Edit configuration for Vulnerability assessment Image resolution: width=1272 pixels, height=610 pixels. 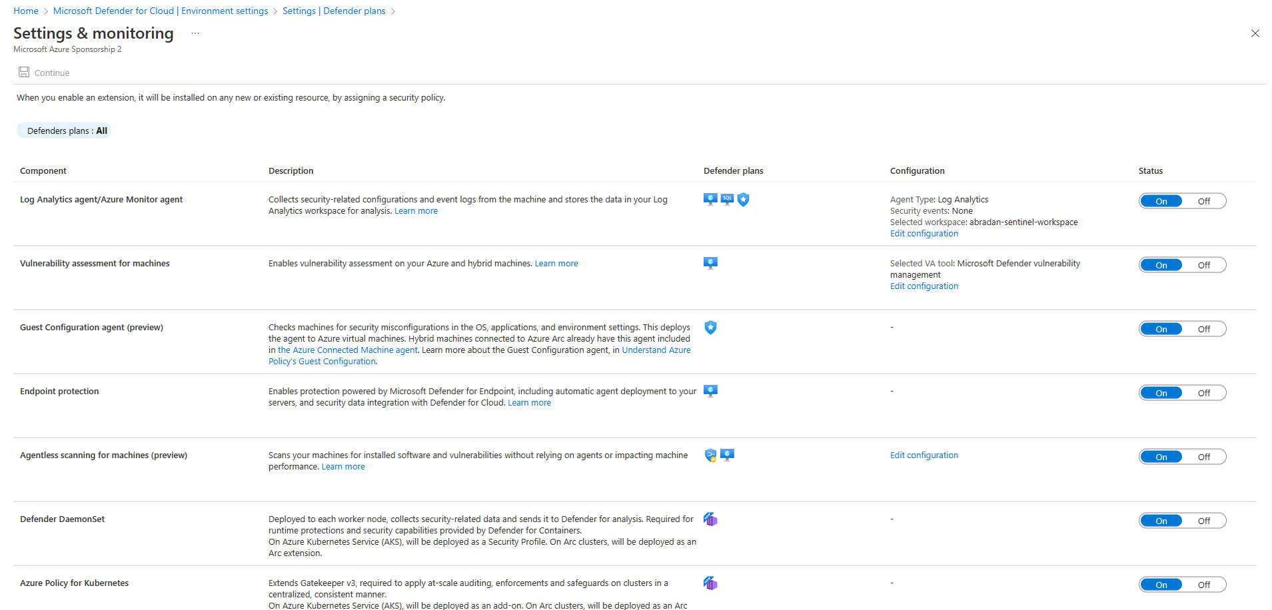924,286
